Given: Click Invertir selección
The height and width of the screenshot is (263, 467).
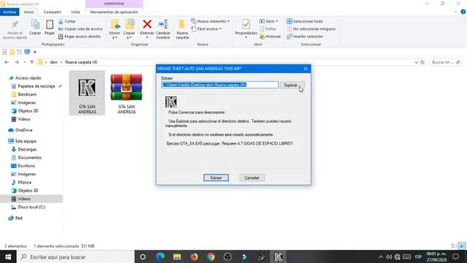Looking at the screenshot, I should click(305, 37).
